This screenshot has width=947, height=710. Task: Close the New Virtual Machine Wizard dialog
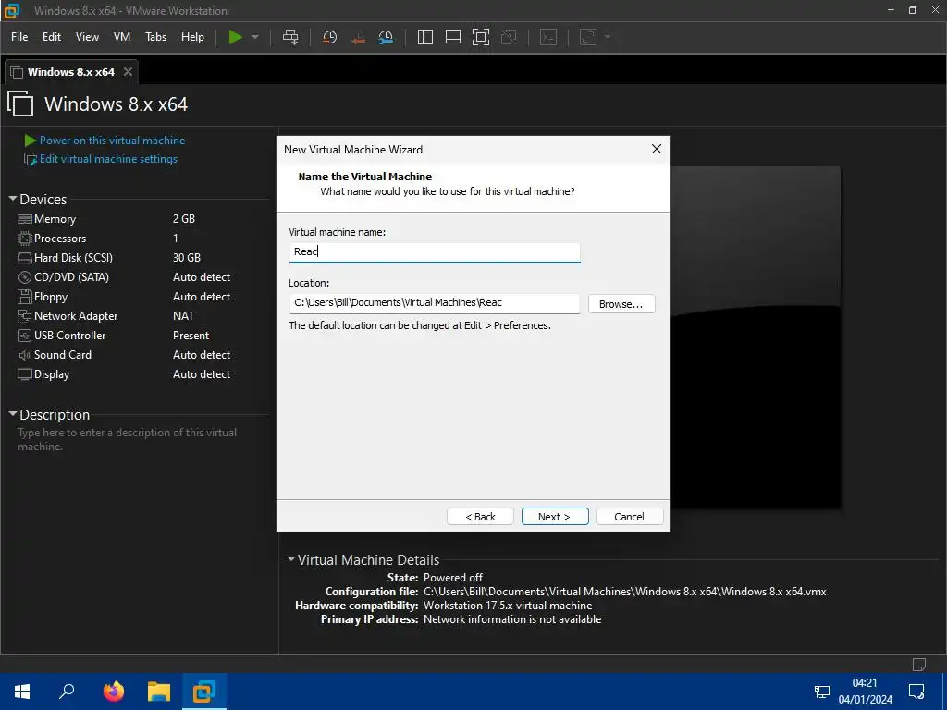click(657, 149)
